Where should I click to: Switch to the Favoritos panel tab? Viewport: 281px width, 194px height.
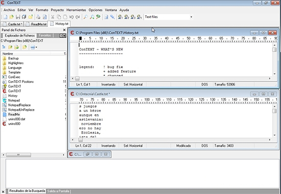(45, 35)
